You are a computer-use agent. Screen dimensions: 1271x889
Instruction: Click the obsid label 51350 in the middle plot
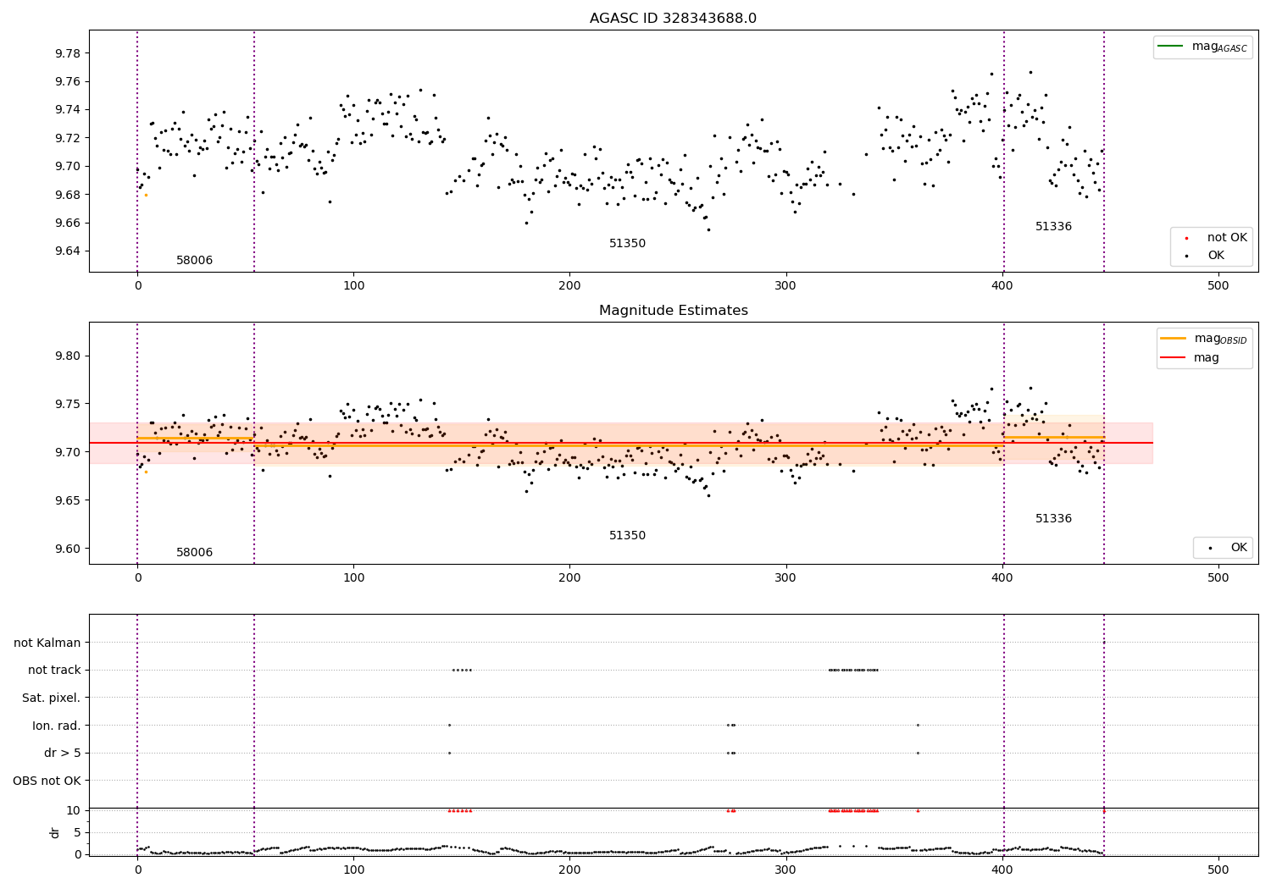627,536
